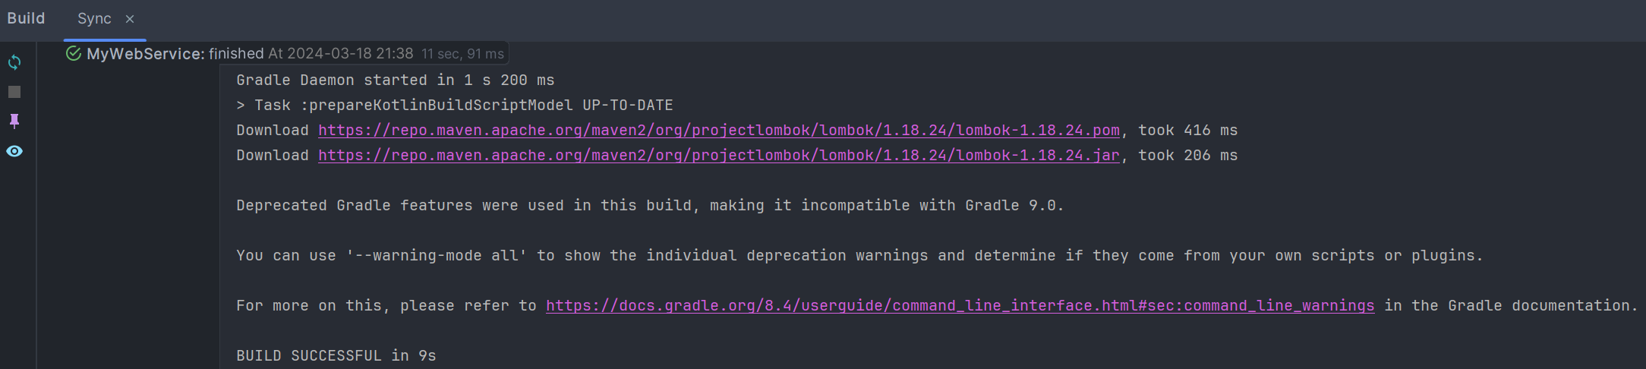This screenshot has width=1646, height=369.
Task: Click the 'took 416 ms' text
Action: coord(1187,131)
